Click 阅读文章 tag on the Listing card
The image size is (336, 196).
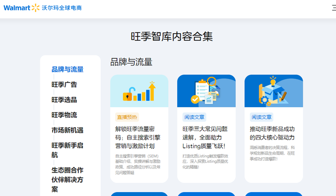point(194,117)
